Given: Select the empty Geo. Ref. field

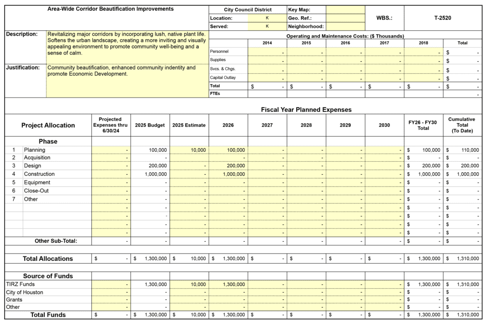Looking at the screenshot, I should pos(345,18).
